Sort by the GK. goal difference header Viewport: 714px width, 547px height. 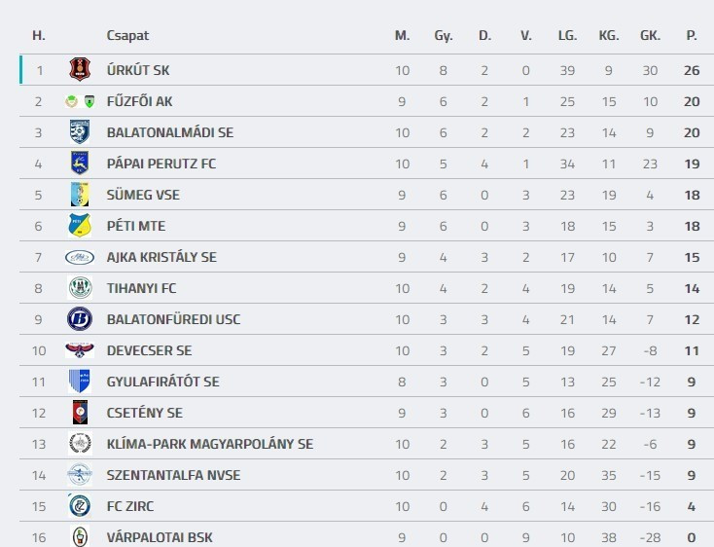[x=650, y=35]
